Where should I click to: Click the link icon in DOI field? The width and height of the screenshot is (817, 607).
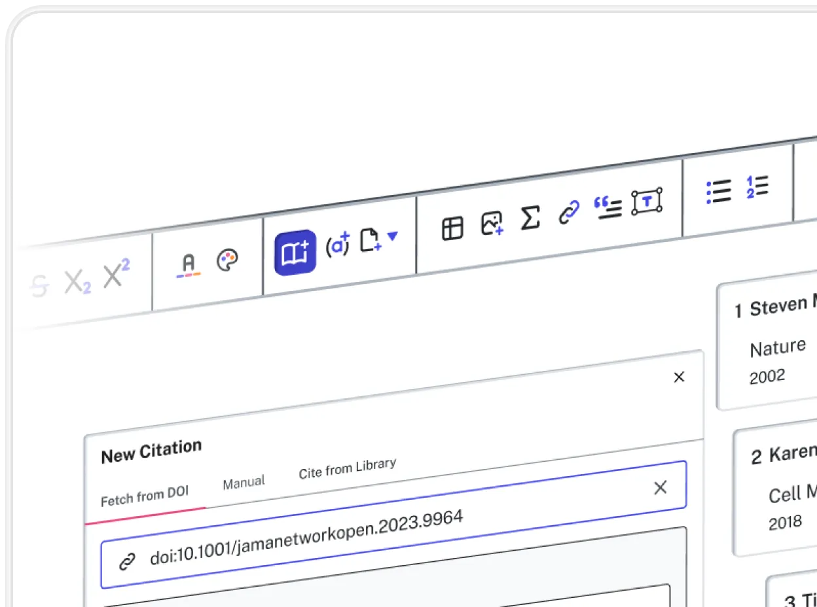tap(127, 561)
